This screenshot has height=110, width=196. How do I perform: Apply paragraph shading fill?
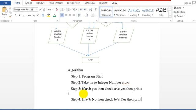[x=86, y=15]
